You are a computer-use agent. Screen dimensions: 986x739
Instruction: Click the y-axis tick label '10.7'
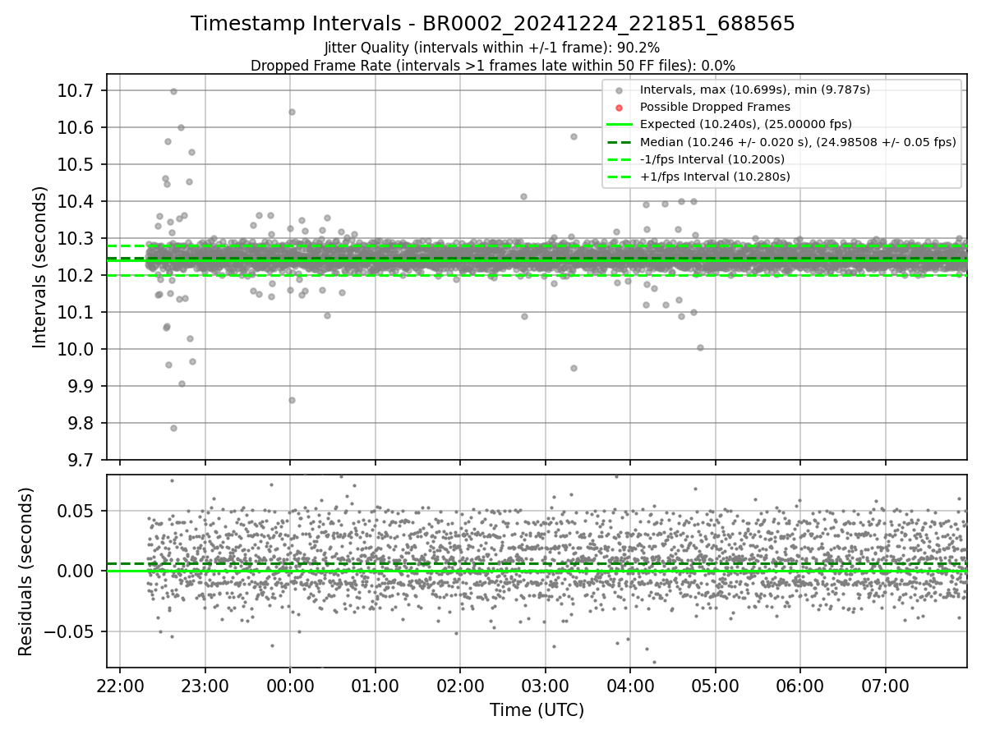point(75,90)
